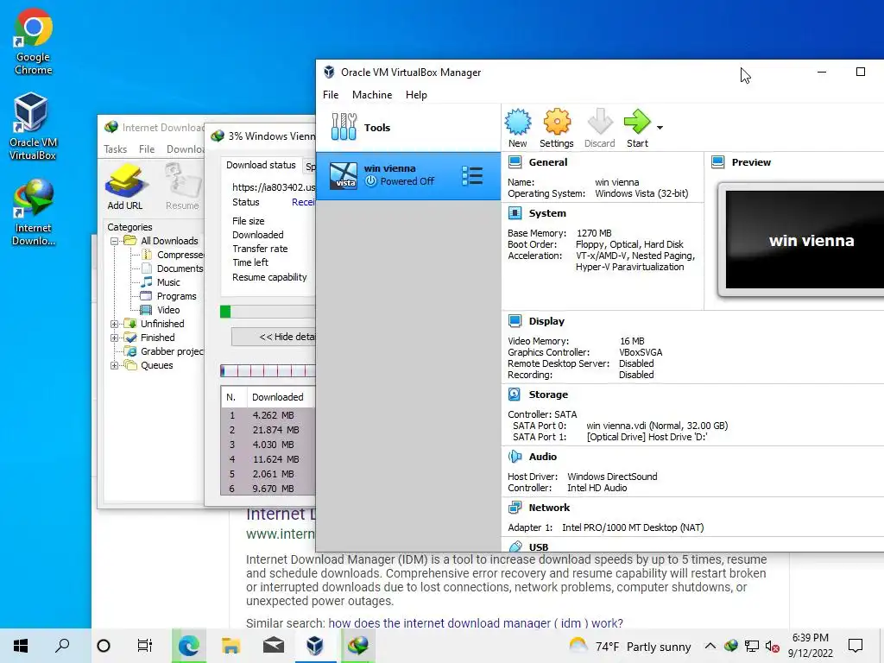Click the Preview panel header
Screen dimensions: 884x663
tap(751, 162)
